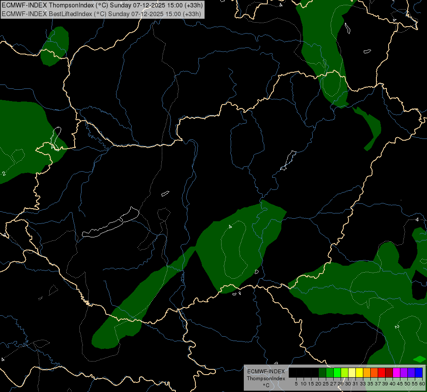
Task: Pick the violet 50–55 legend swatch
Action: (x=411, y=372)
